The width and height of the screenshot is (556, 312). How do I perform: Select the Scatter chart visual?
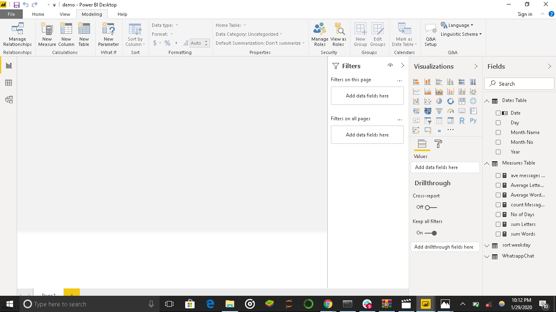427,101
